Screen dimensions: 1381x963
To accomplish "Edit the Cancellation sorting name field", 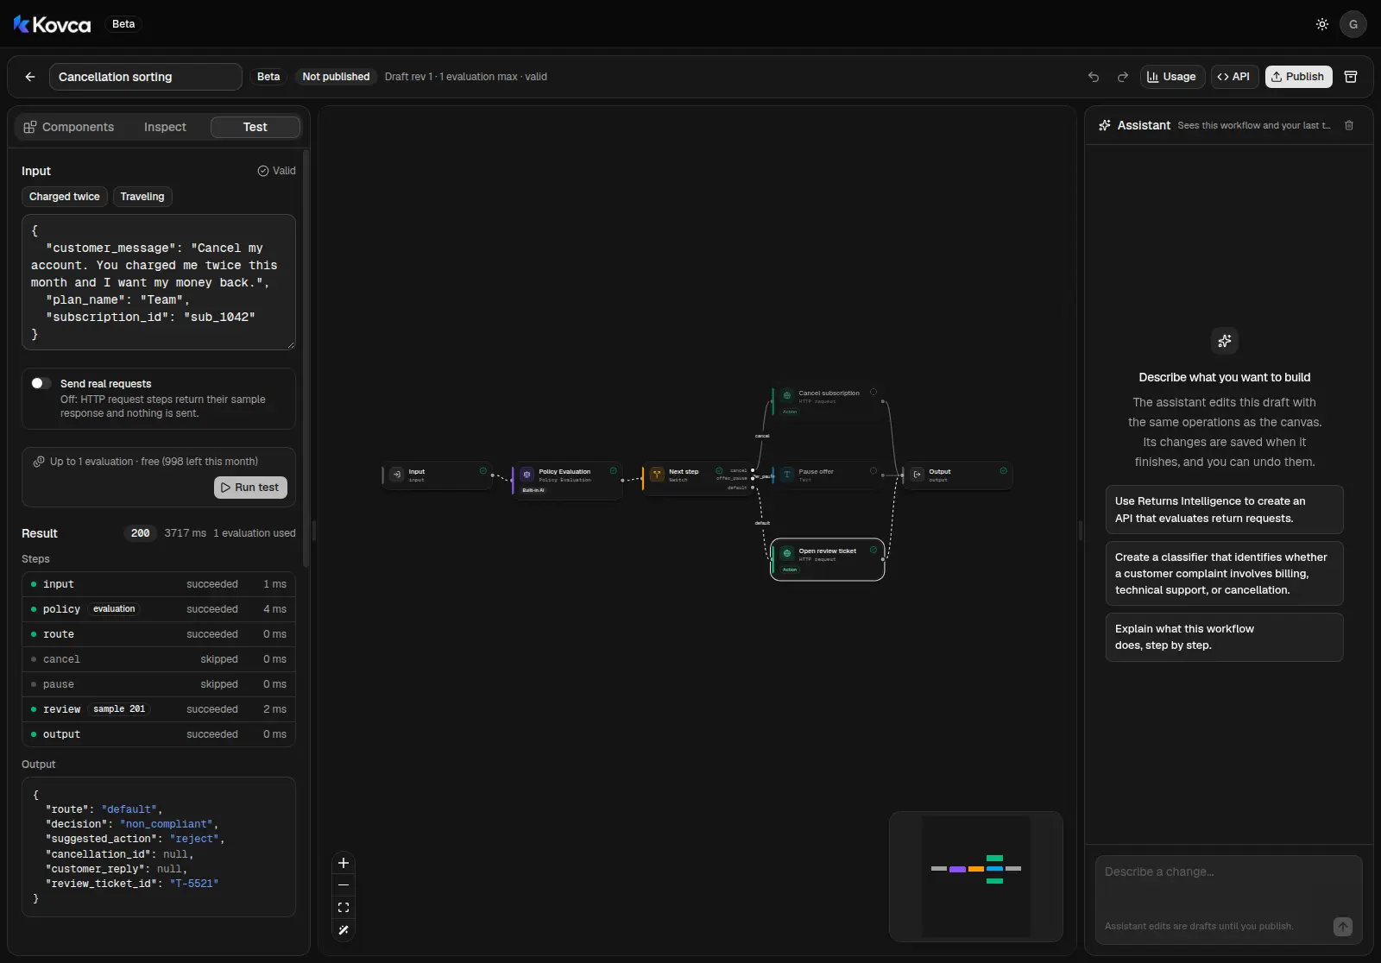I will tap(145, 77).
